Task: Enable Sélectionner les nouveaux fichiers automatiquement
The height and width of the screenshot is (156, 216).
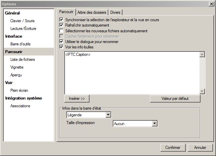Action: click(x=61, y=31)
